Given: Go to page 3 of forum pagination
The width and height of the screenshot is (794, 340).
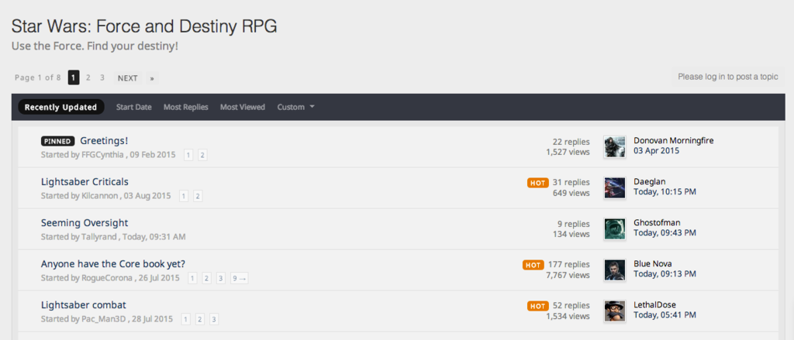Looking at the screenshot, I should point(102,77).
